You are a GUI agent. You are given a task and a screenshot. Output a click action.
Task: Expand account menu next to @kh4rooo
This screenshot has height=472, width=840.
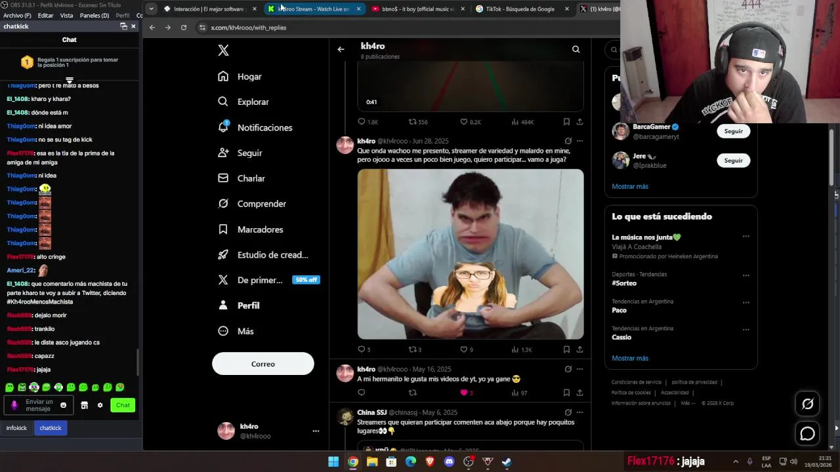tap(316, 431)
